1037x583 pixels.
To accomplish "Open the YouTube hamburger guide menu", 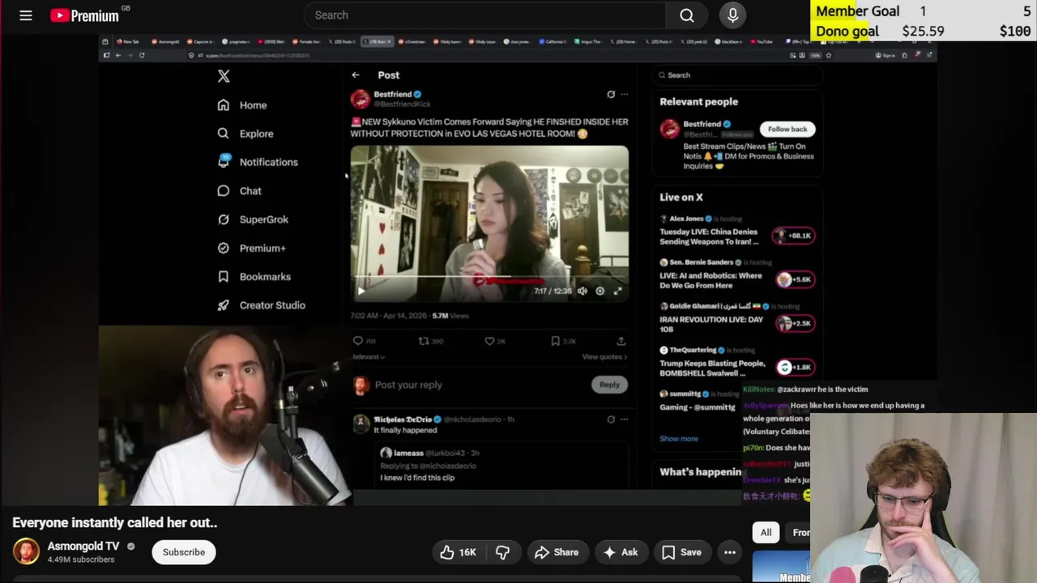I will 26,15.
